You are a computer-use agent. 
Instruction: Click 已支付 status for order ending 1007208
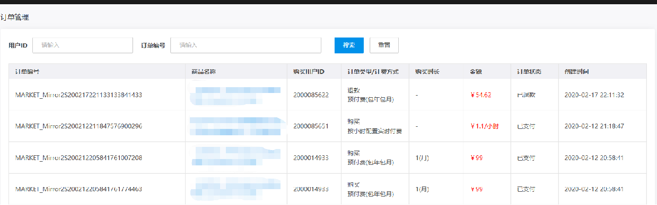[526, 158]
